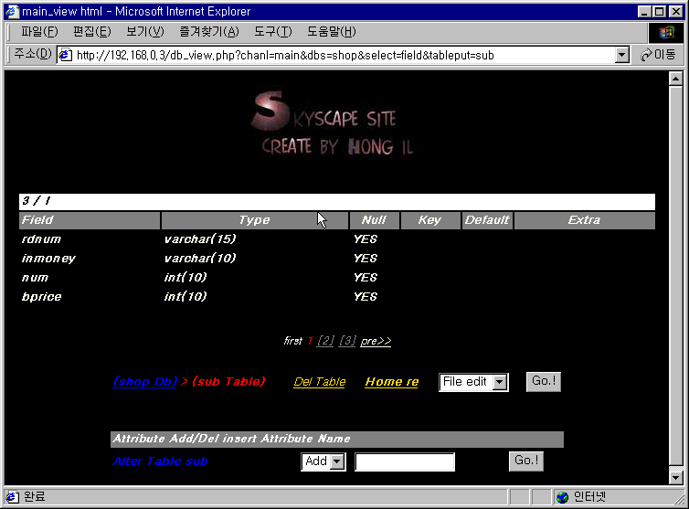Click the Field column header
The width and height of the screenshot is (689, 509).
click(90, 220)
